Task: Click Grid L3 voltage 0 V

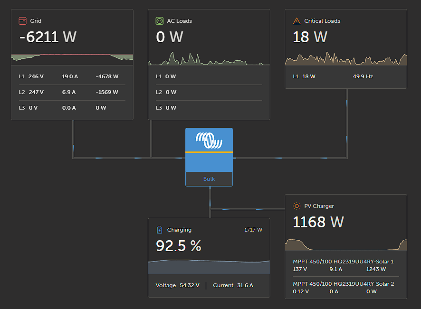Action: coord(33,108)
